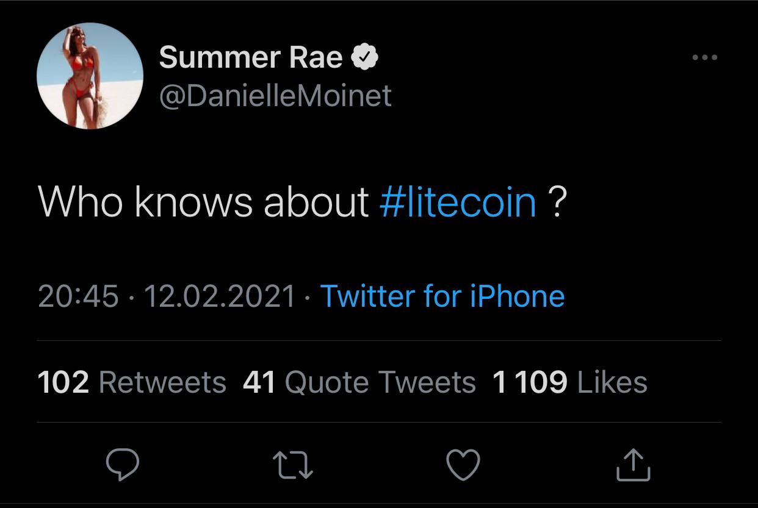Click the '41' quote count number
758x508 pixels.
[x=259, y=382]
